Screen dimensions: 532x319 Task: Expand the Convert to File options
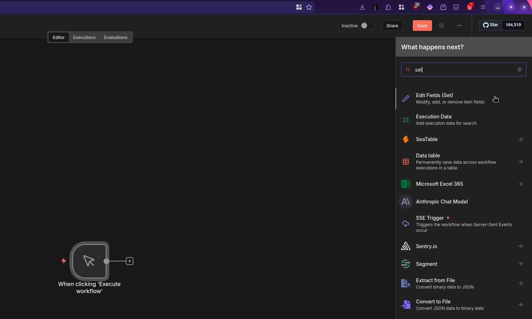click(x=520, y=304)
